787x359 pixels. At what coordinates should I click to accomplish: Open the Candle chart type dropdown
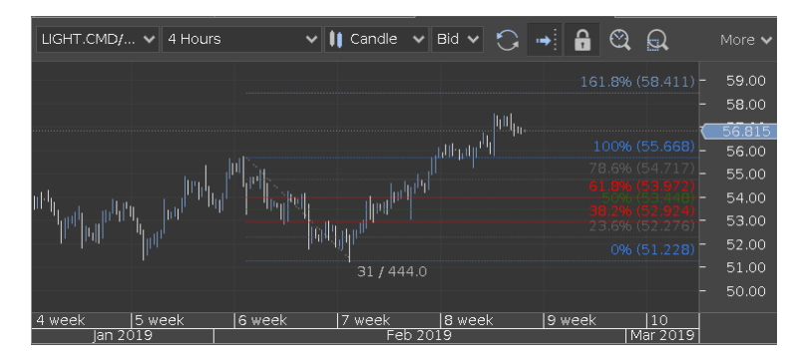coord(377,39)
